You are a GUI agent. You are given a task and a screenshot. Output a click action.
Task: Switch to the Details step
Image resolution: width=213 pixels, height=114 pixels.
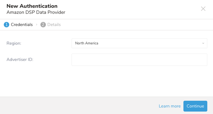coord(54,25)
